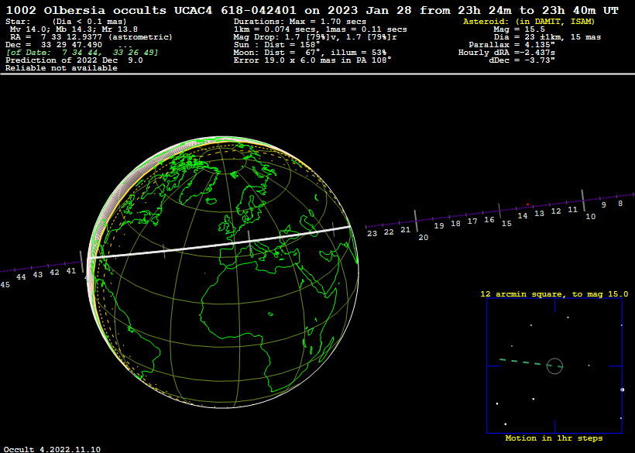Click minute label 14 on the path
The height and width of the screenshot is (453, 635).
[523, 216]
